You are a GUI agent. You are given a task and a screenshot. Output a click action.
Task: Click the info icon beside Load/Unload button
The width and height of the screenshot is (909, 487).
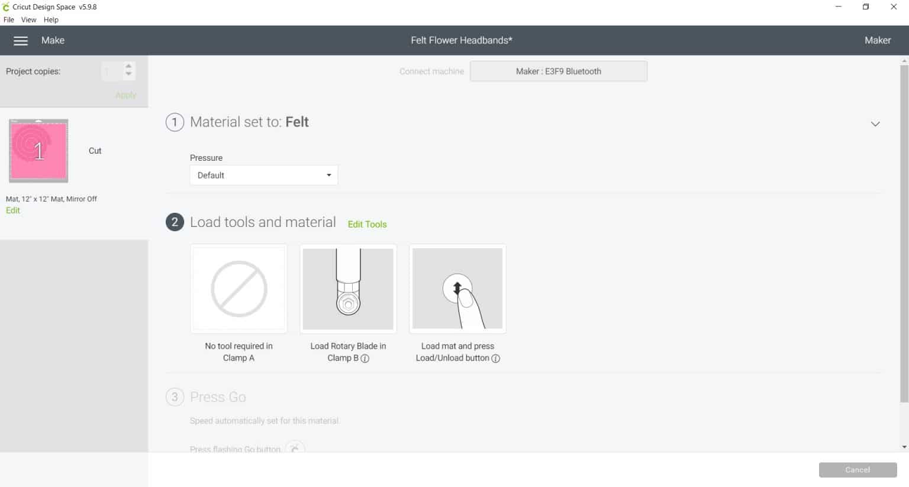point(496,358)
